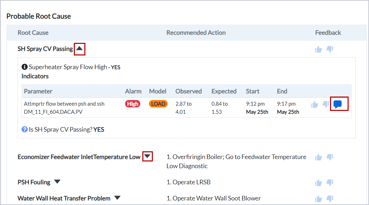Click question icon beside Is SH Spray CV Passing
The height and width of the screenshot is (205, 369).
click(25, 129)
